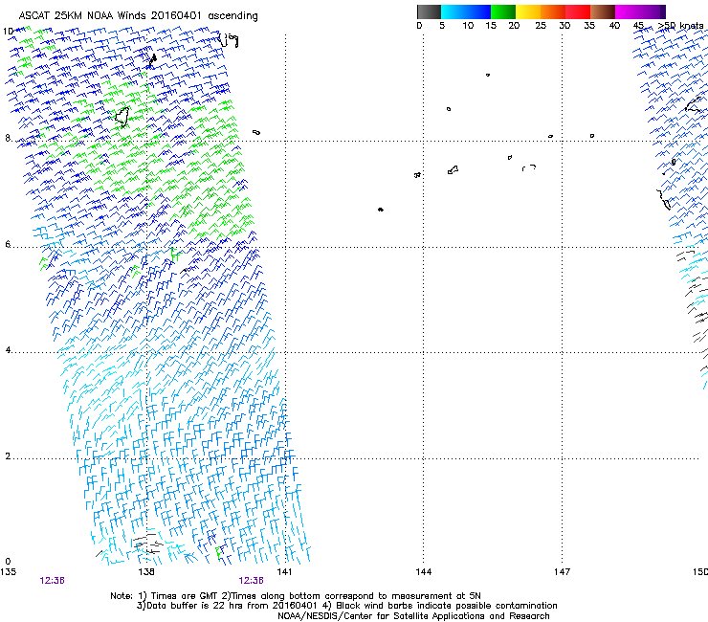The width and height of the screenshot is (708, 622).
Task: Select the green 15–20 knot color bar segment
Action: point(503,11)
